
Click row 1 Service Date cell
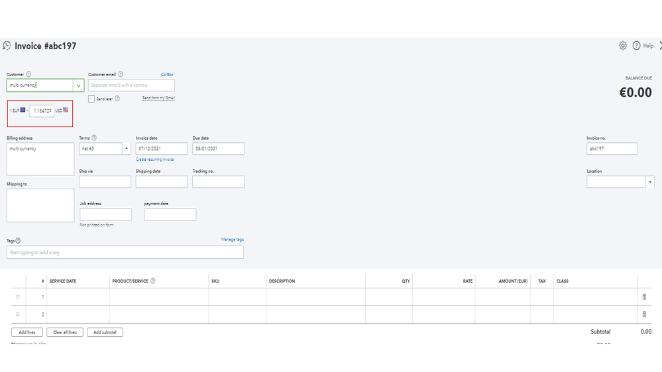78,297
